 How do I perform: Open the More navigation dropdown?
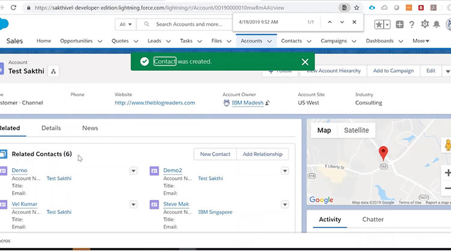421,41
